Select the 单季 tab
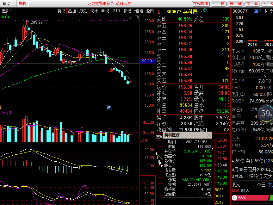The width and height of the screenshot is (273, 205). (x=258, y=11)
